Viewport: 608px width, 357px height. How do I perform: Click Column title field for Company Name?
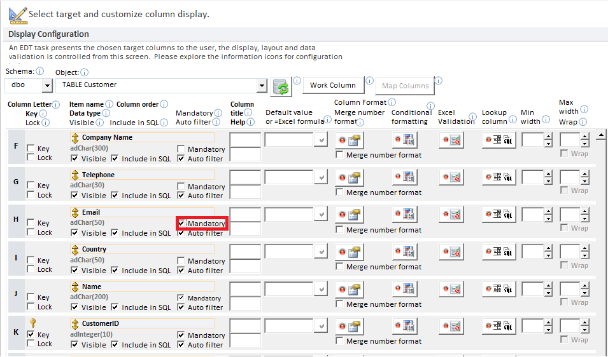[246, 140]
